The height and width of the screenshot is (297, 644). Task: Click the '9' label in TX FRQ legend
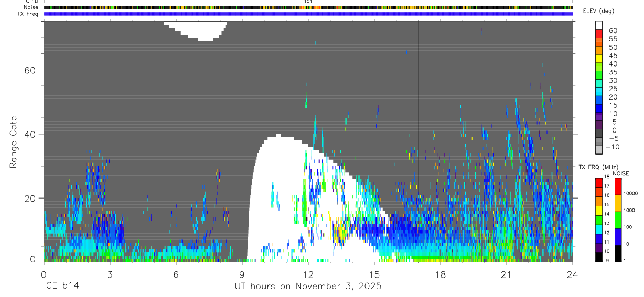tap(607, 260)
